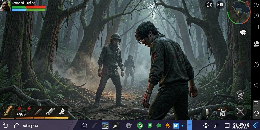Open the dark key app icon
The height and width of the screenshot is (130, 260).
116,125
